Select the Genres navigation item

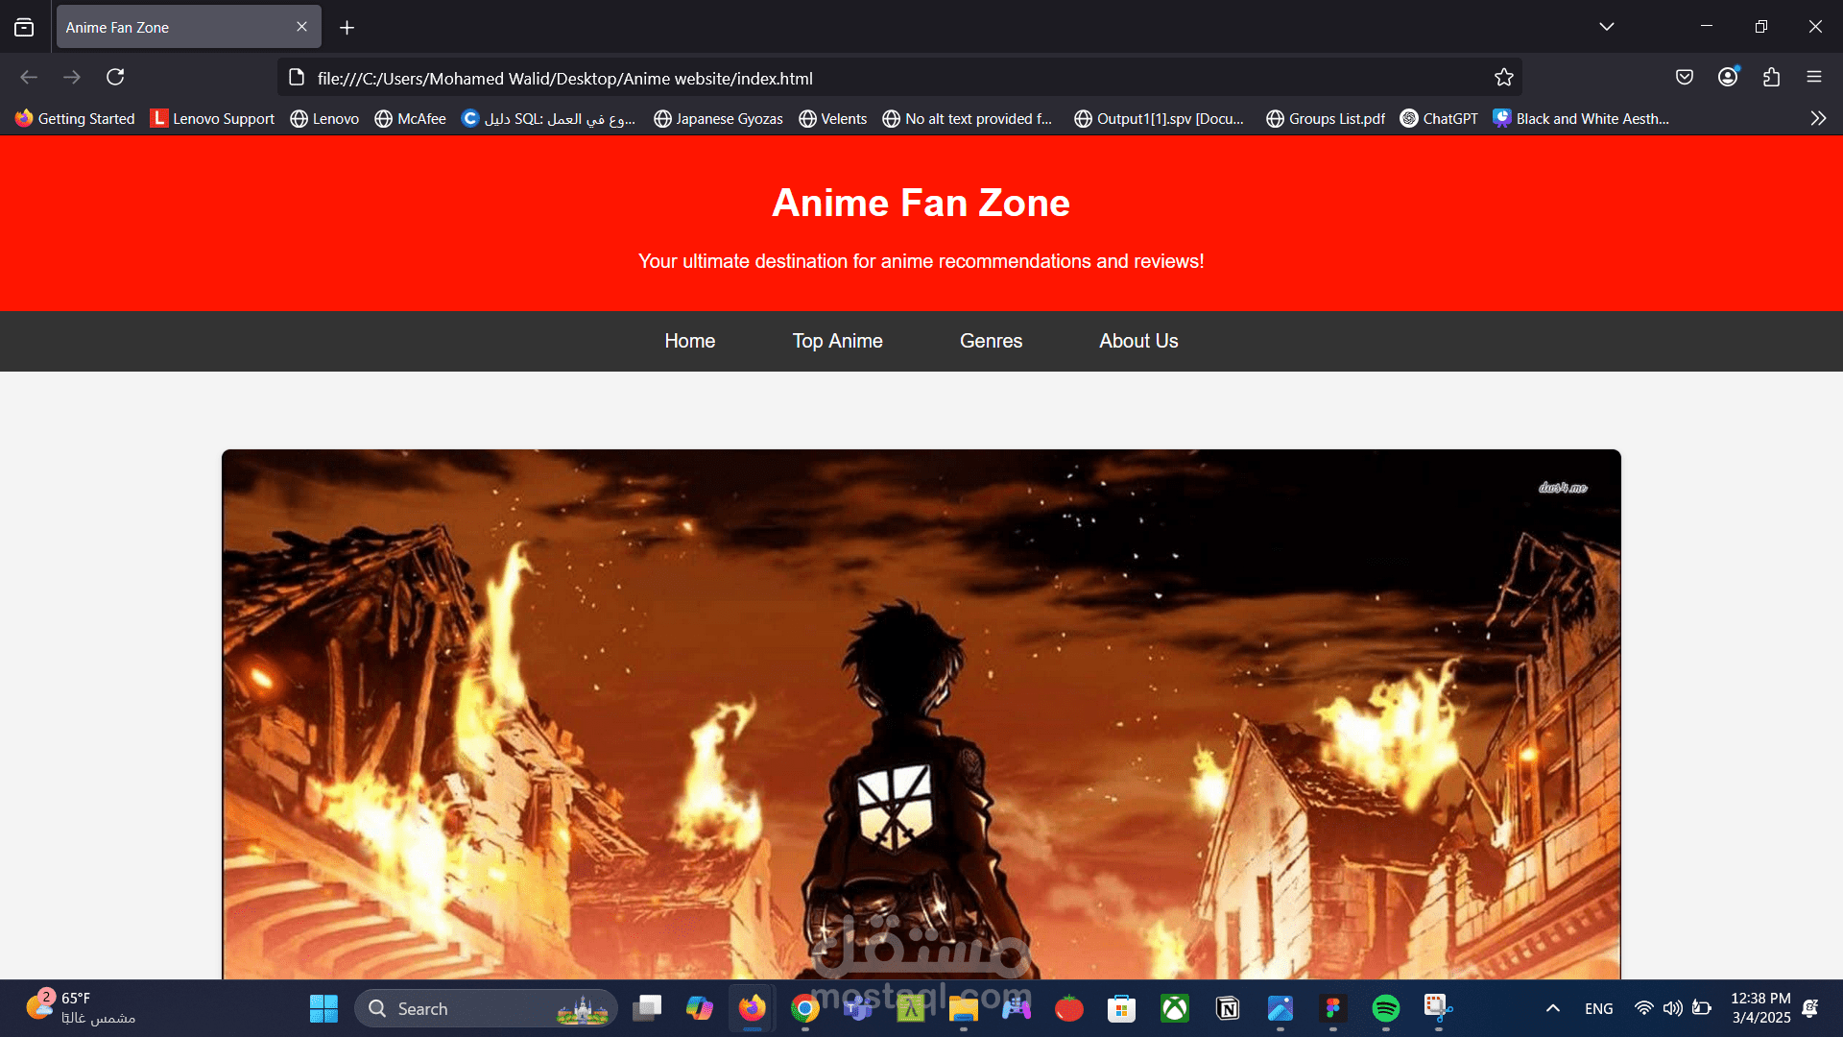(x=991, y=341)
